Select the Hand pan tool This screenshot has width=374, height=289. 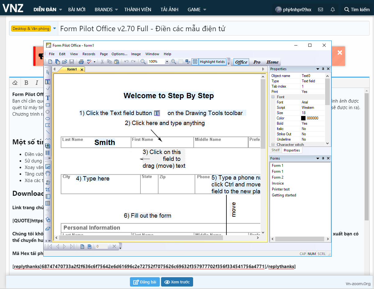[x=48, y=174]
